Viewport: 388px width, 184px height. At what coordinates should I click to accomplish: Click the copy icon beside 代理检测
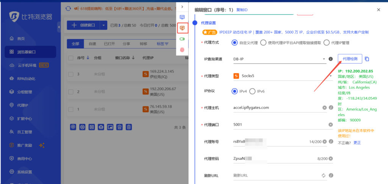click(x=367, y=59)
